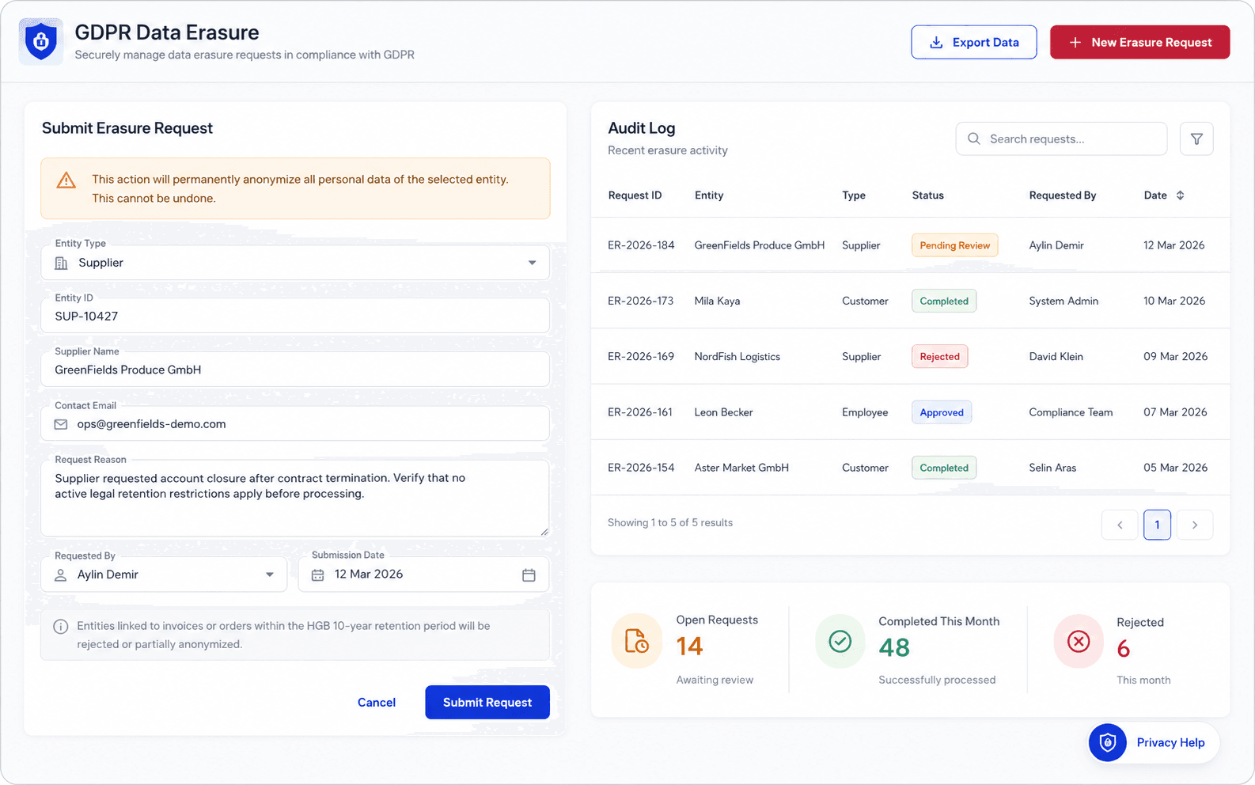Viewport: 1255px width, 785px height.
Task: Select entity GreenFields Produce GmbH in log
Action: (x=760, y=245)
